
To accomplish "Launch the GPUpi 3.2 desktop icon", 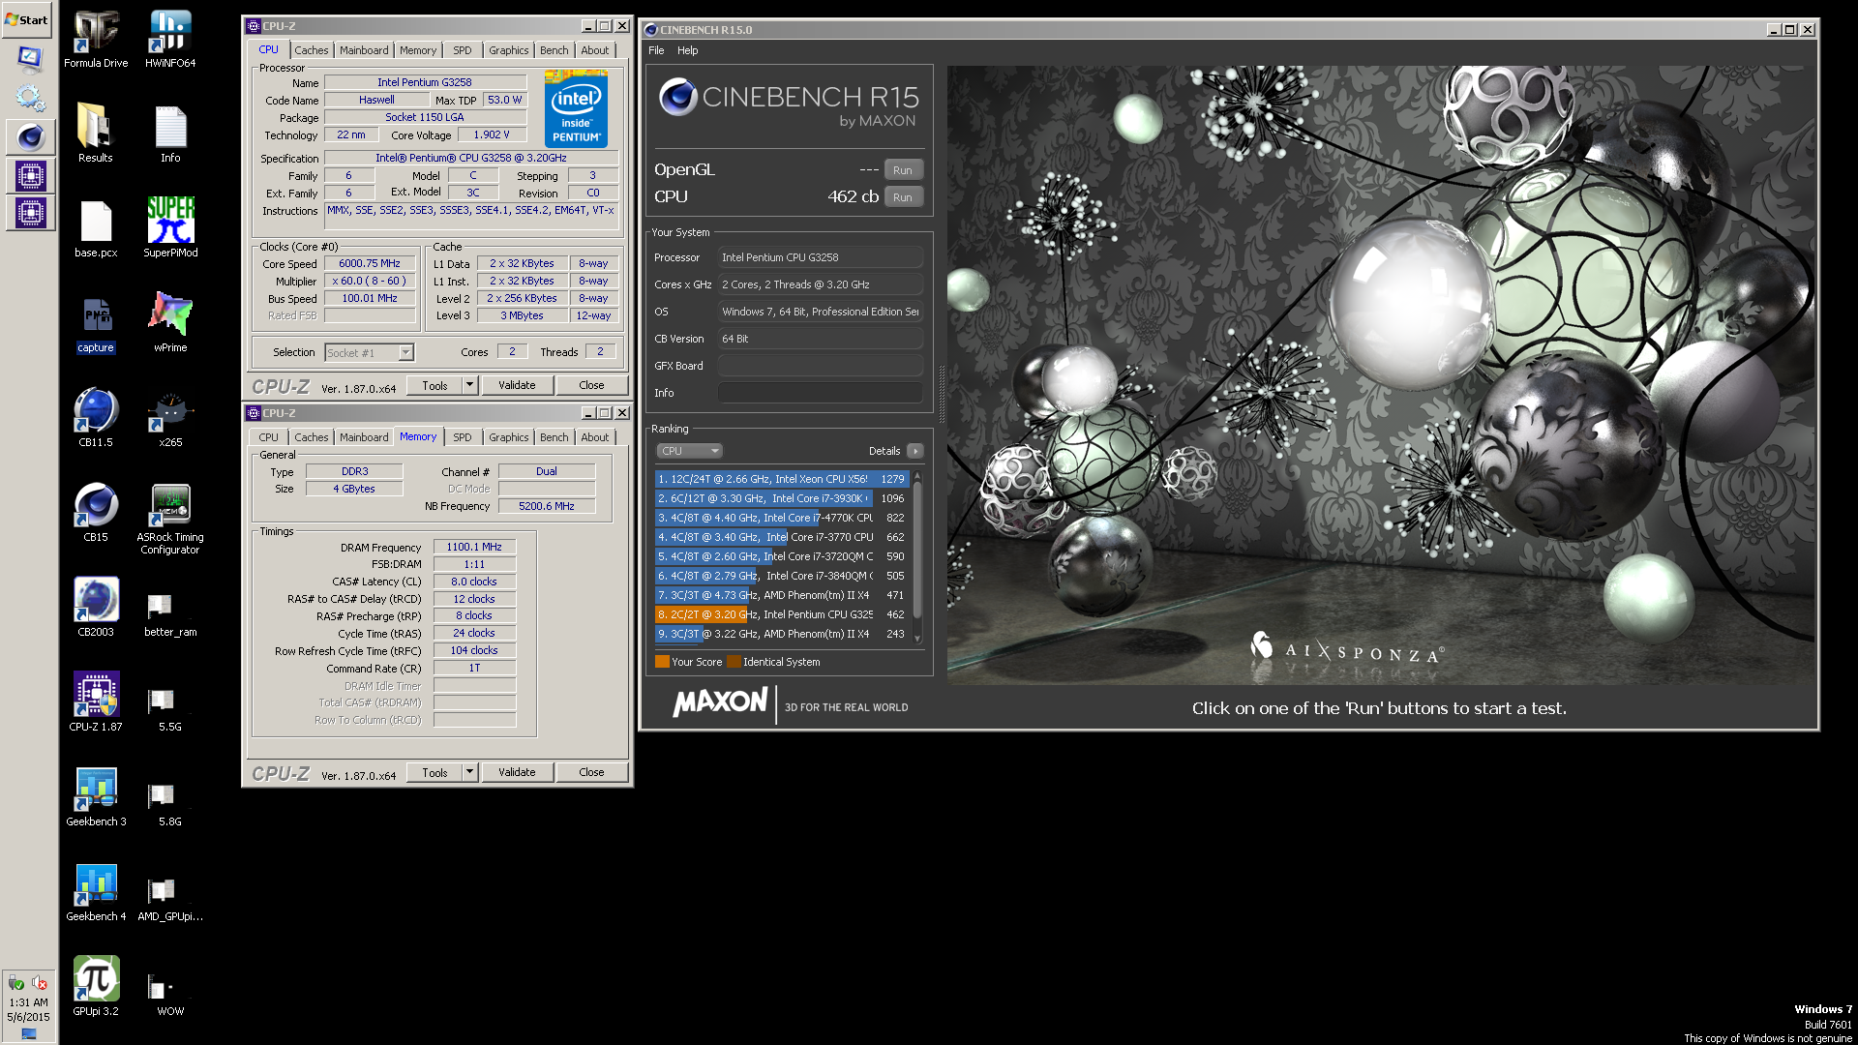I will pos(96,987).
